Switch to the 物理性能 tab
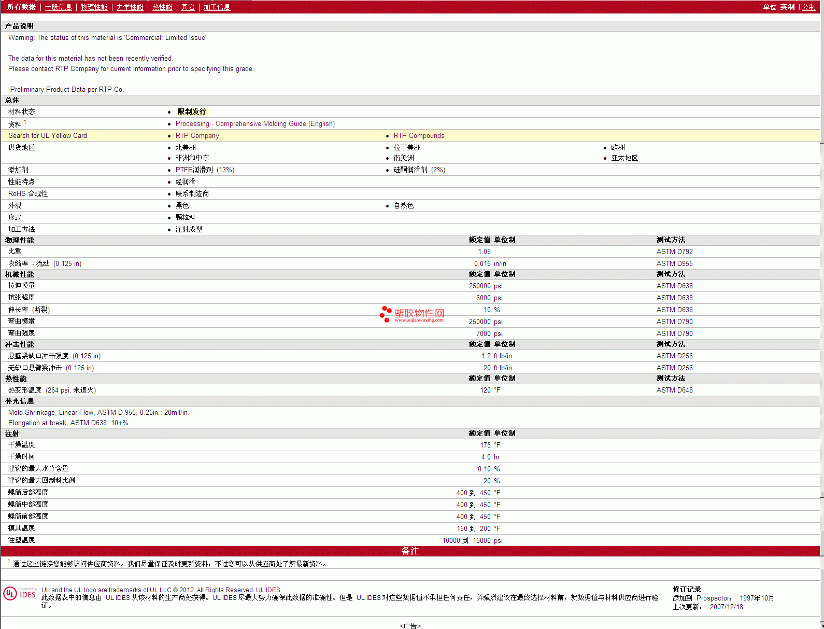The image size is (824, 629). click(94, 7)
